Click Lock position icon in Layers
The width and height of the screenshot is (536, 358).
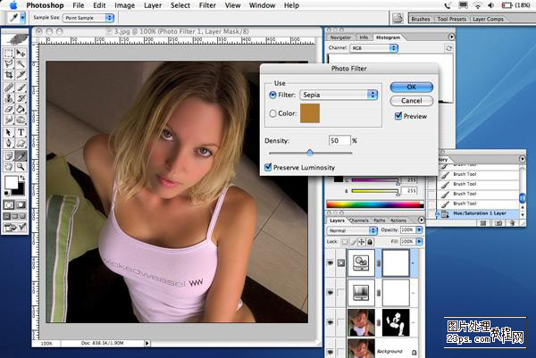coord(361,242)
